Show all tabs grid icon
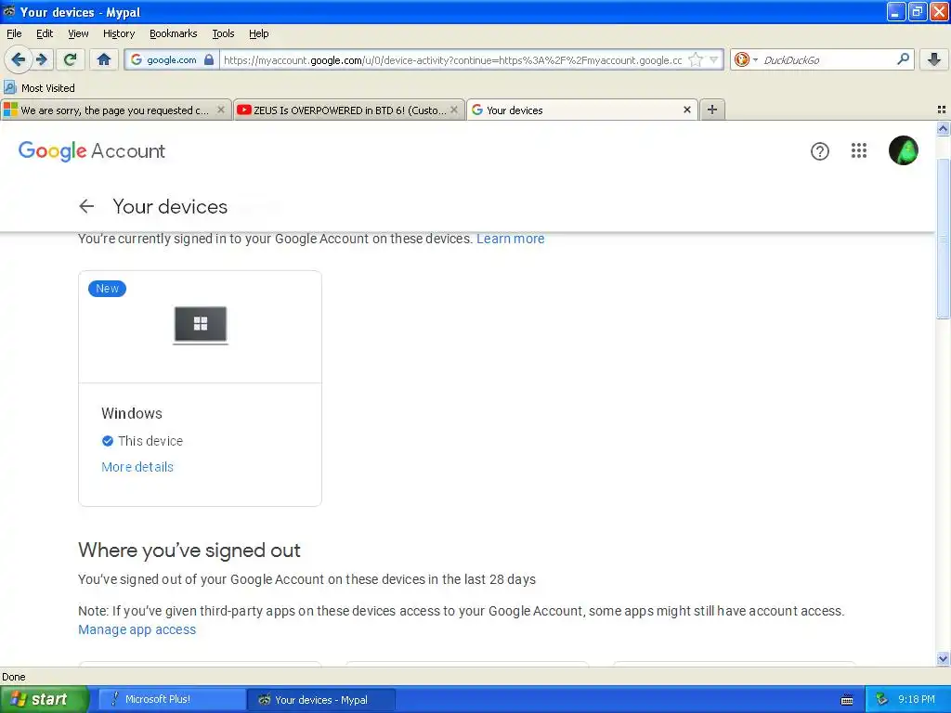The height and width of the screenshot is (713, 951). pyautogui.click(x=942, y=110)
